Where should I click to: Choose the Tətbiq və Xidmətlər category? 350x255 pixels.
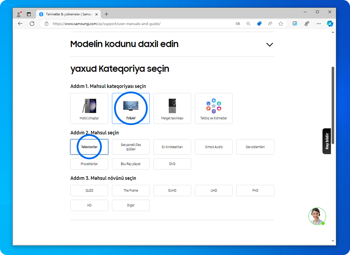point(213,108)
